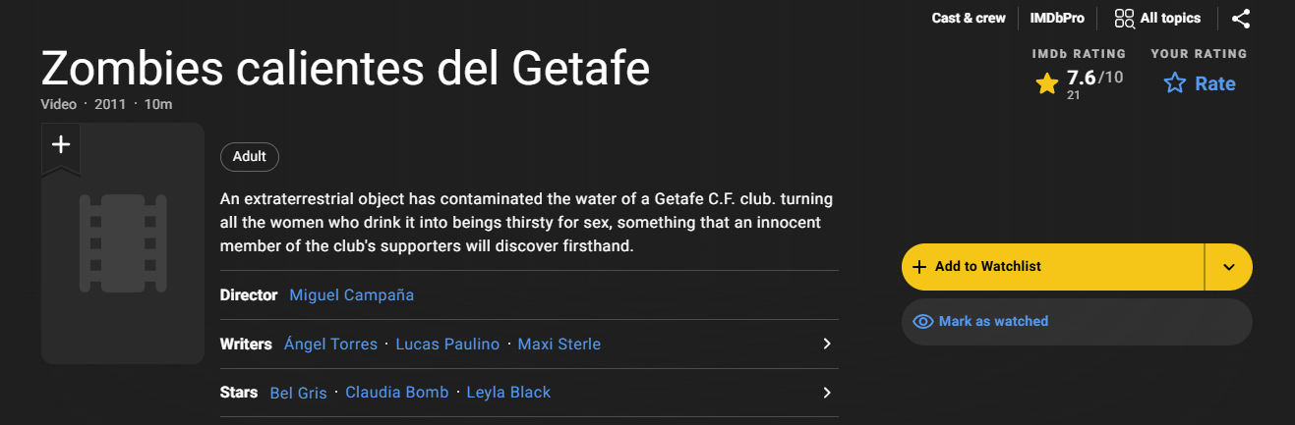The width and height of the screenshot is (1295, 425).
Task: Open the All topics grid icon
Action: coord(1124,19)
